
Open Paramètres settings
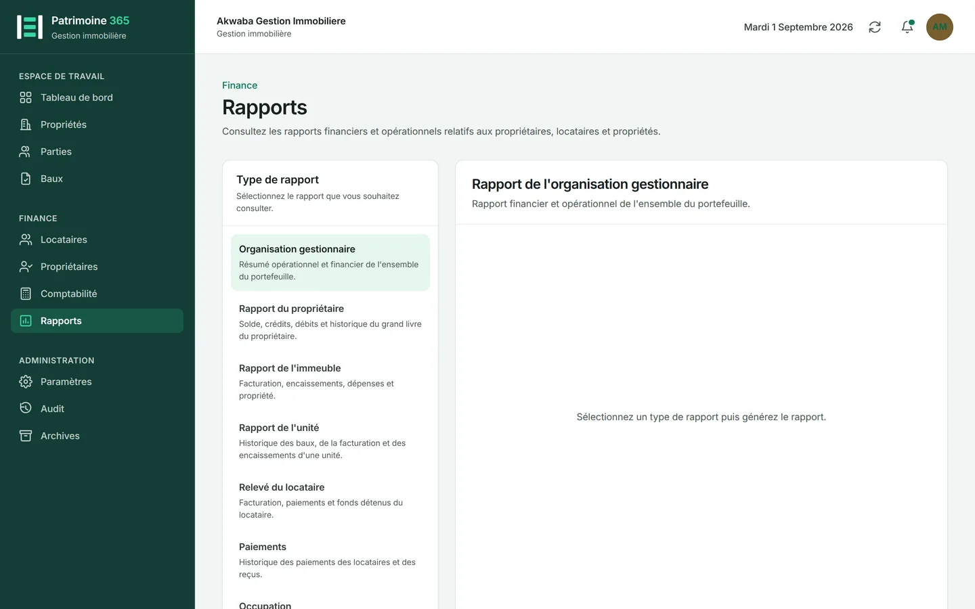(x=97, y=382)
